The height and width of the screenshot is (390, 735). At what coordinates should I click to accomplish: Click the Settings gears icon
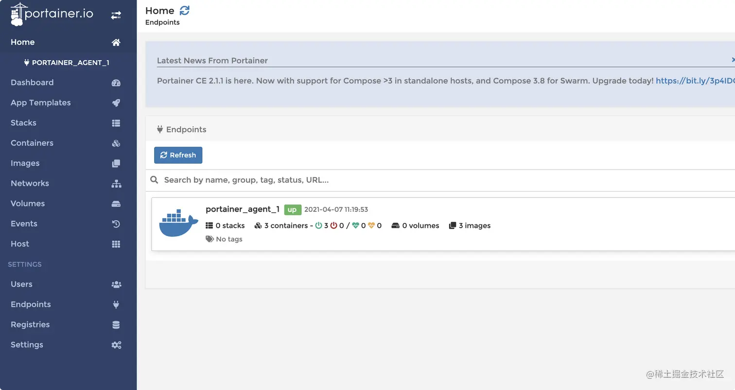click(x=116, y=345)
